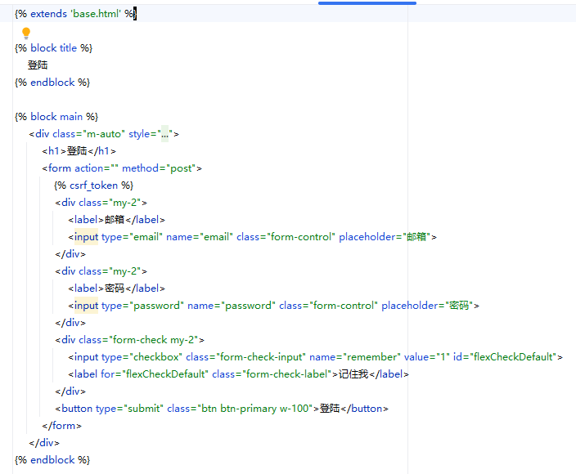The height and width of the screenshot is (474, 576).
Task: Click the csrf_token template tag
Action: pyautogui.click(x=93, y=186)
